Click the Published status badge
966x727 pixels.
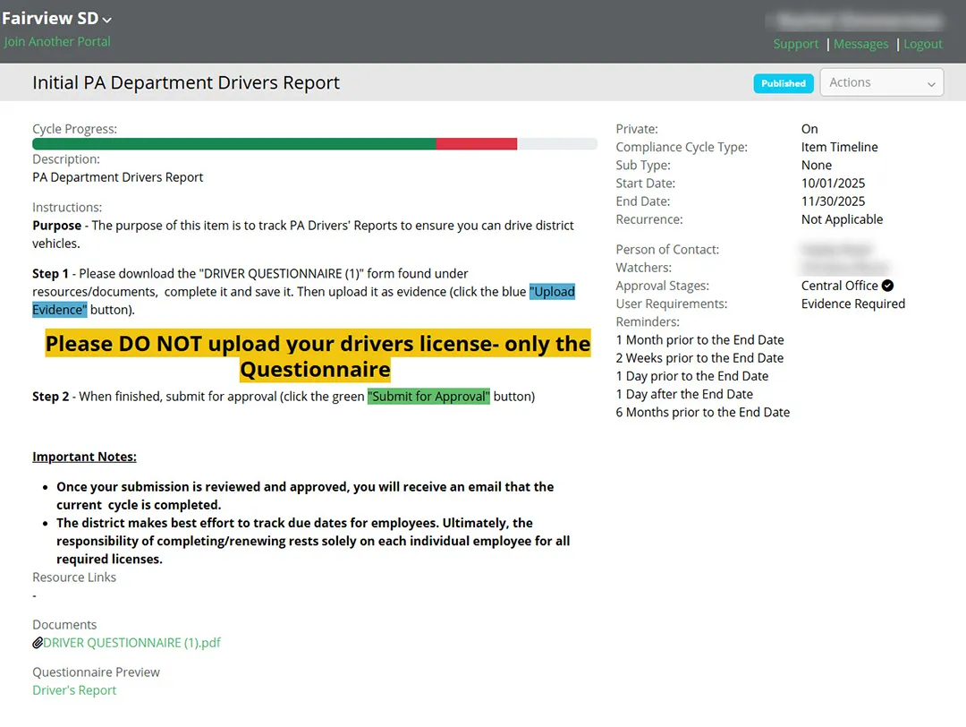tap(783, 83)
